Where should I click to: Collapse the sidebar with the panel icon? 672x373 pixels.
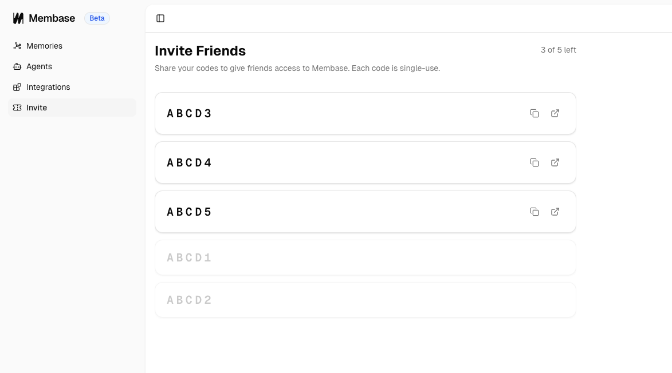[x=160, y=18]
